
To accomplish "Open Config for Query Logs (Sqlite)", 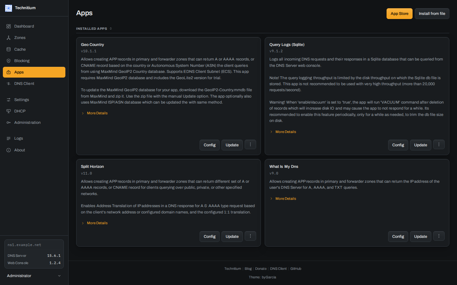I will (x=398, y=145).
